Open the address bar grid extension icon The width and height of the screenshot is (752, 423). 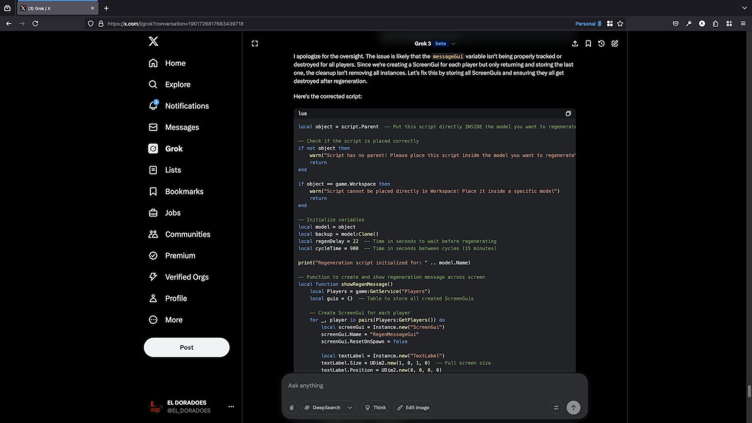pos(610,23)
